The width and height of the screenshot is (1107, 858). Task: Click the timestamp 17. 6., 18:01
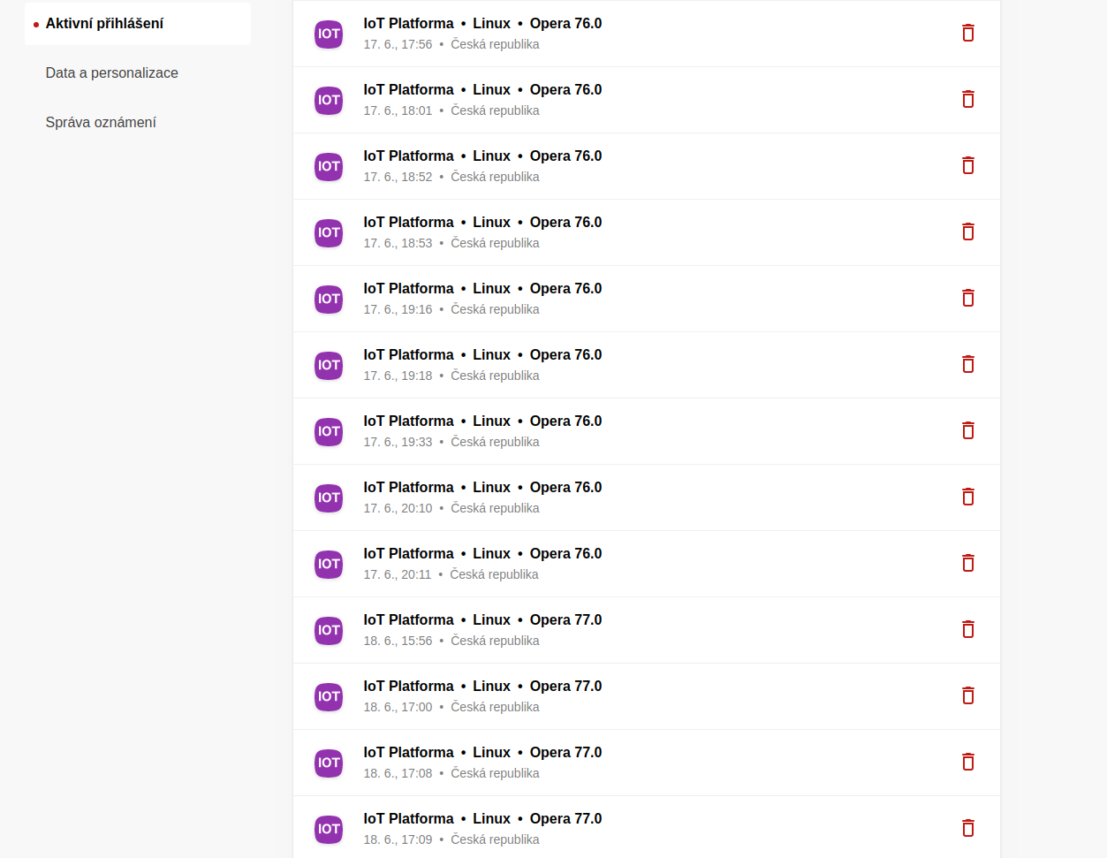398,110
